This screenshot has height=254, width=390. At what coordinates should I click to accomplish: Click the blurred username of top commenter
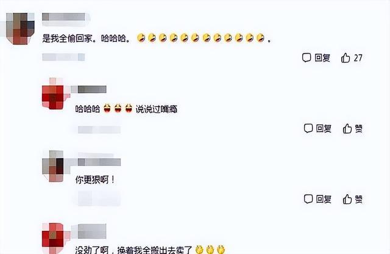coord(63,17)
